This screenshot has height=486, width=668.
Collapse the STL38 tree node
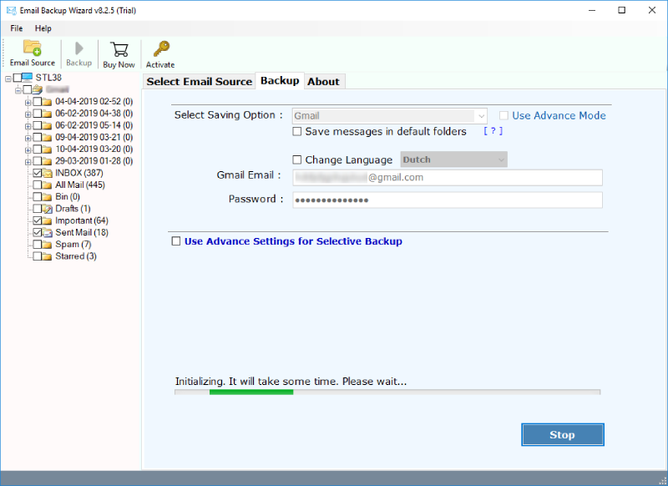(x=8, y=78)
